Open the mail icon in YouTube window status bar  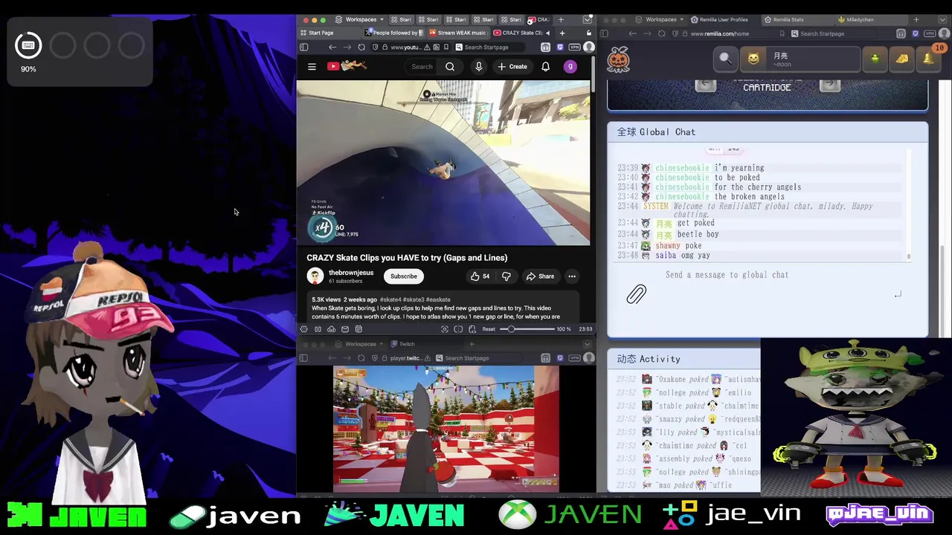[x=345, y=329]
